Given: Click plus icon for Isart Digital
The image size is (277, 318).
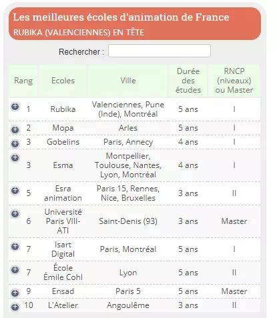Looking at the screenshot, I should tap(15, 247).
